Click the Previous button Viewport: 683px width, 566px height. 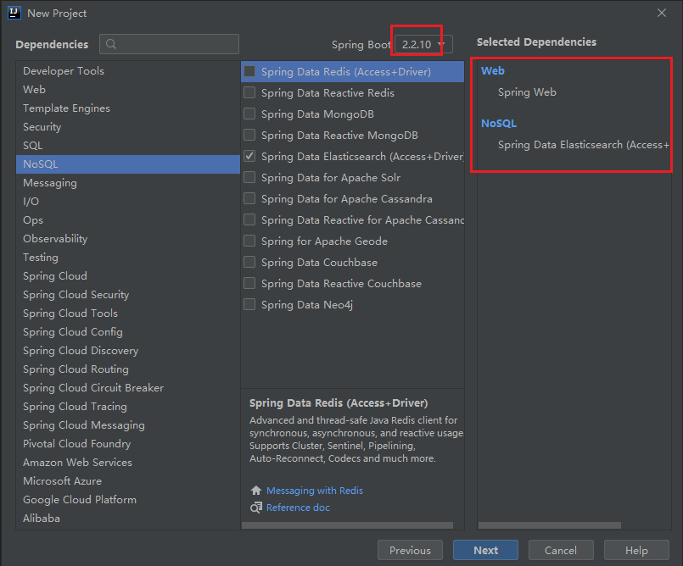[410, 551]
